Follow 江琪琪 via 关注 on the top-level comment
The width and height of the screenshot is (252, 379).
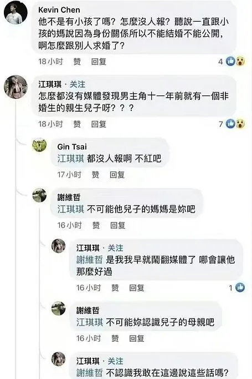[78, 84]
